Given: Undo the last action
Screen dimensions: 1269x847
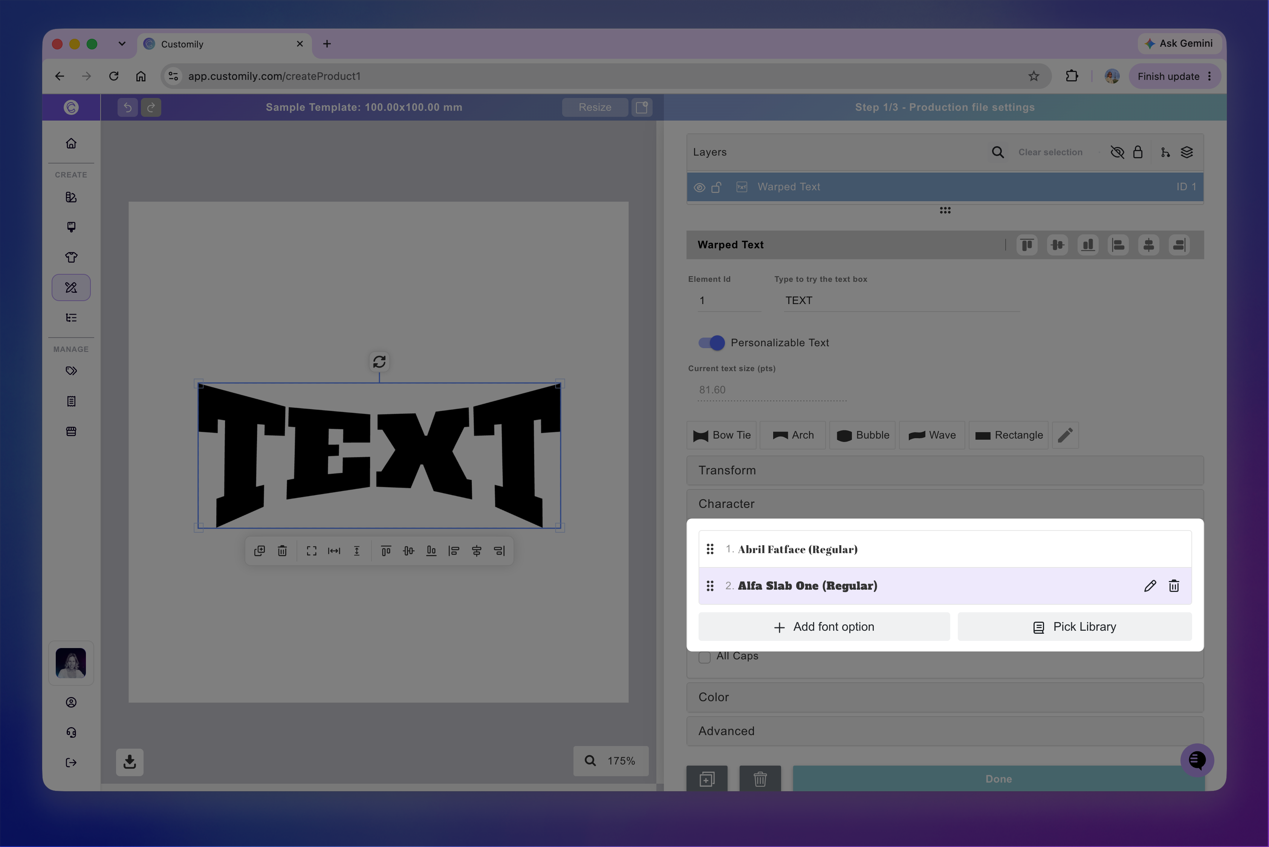Looking at the screenshot, I should tap(127, 107).
